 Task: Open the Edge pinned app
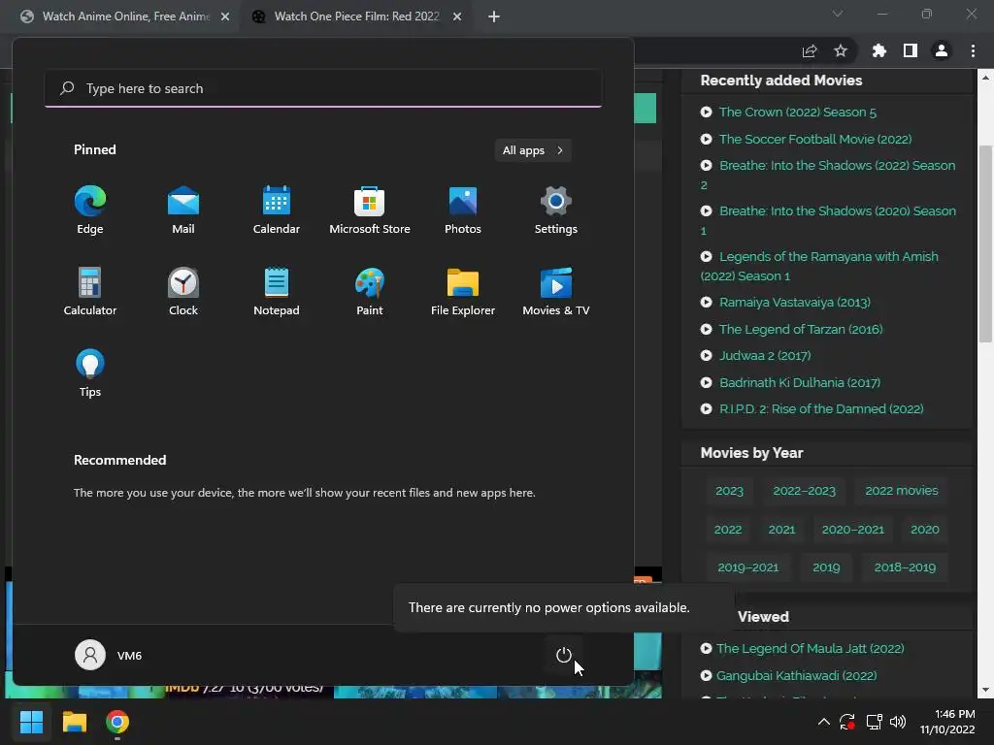(90, 211)
